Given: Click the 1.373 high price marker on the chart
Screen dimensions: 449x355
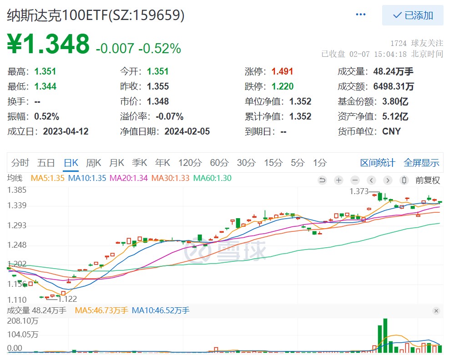Looking at the screenshot, I should pyautogui.click(x=360, y=191).
